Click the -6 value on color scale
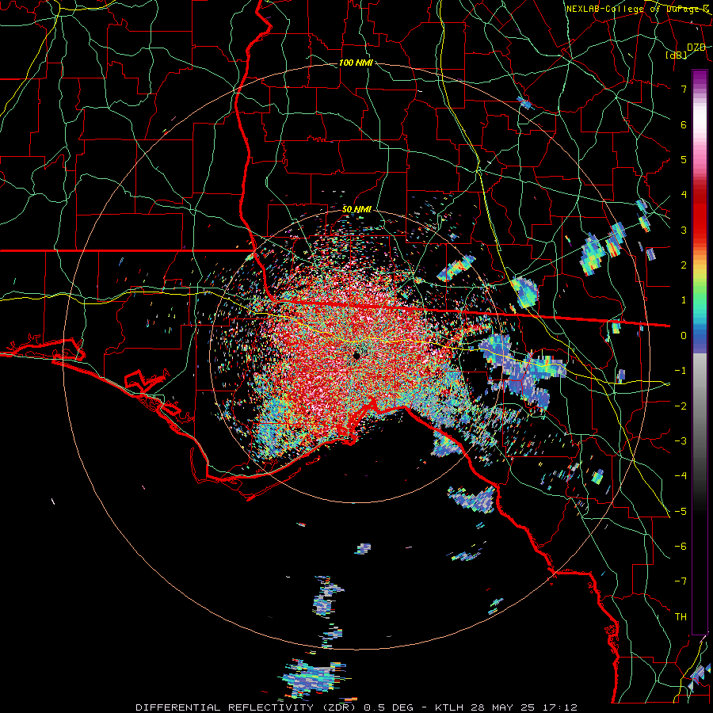This screenshot has width=713, height=713. click(681, 547)
